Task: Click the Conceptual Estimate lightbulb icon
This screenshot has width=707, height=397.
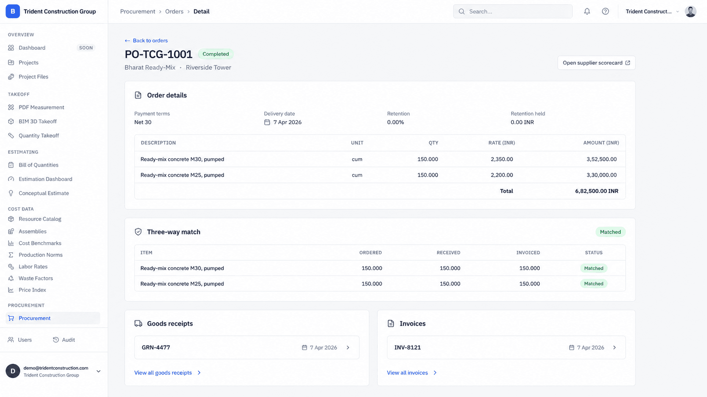Action: click(x=11, y=193)
